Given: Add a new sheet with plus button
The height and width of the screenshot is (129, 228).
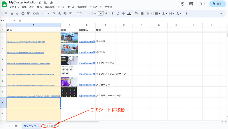Looking at the screenshot, I should tap(9, 126).
